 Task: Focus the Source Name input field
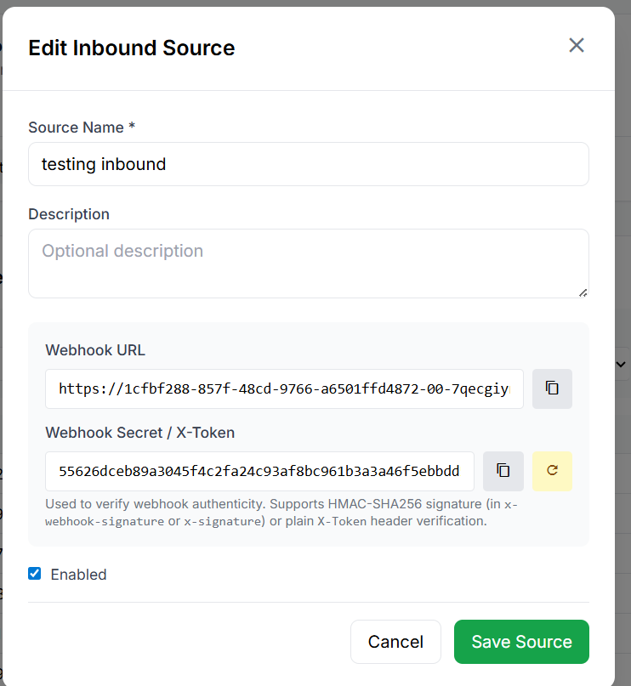pyautogui.click(x=308, y=164)
